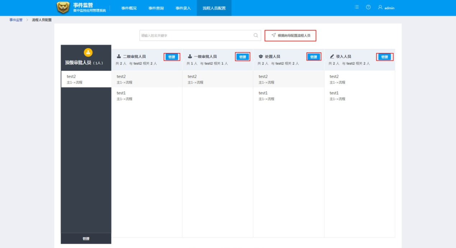Click the 共 1 人 count in 一级审批人员

tap(192, 63)
